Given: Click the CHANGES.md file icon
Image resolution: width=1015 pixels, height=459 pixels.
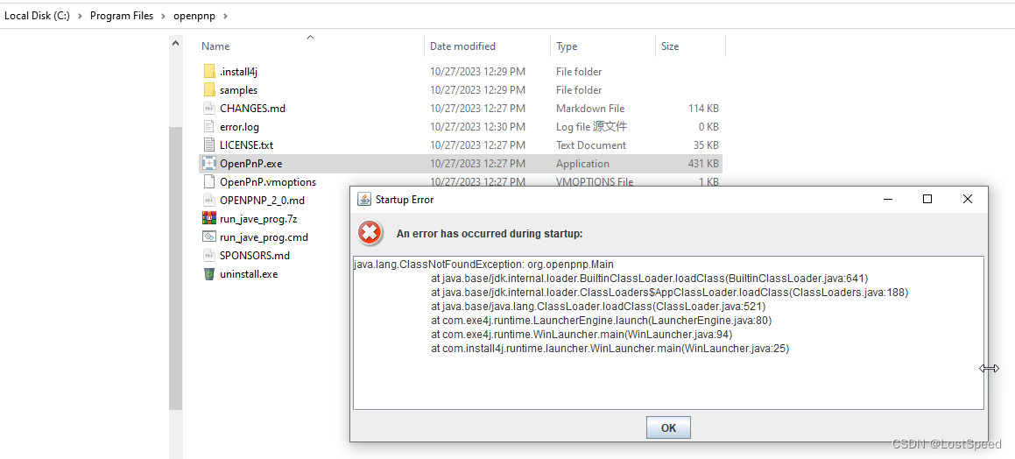Looking at the screenshot, I should (209, 108).
